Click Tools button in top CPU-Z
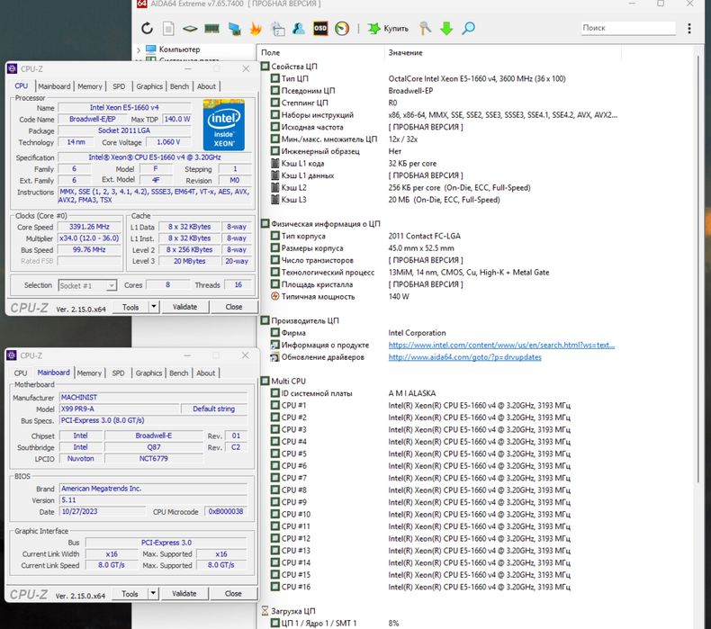Viewport: 711px width, 629px height. [130, 307]
